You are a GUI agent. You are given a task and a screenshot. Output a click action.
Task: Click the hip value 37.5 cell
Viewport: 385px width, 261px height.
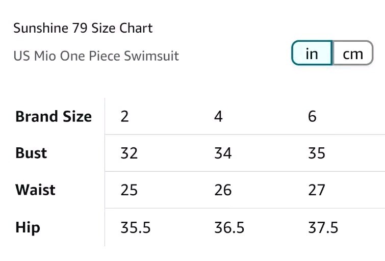click(323, 227)
